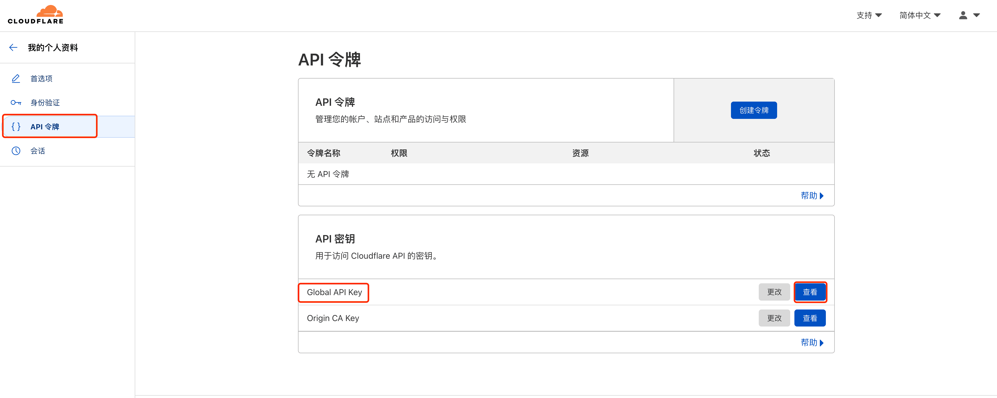
Task: Click the curly braces API 令牌 icon
Action: tap(16, 126)
